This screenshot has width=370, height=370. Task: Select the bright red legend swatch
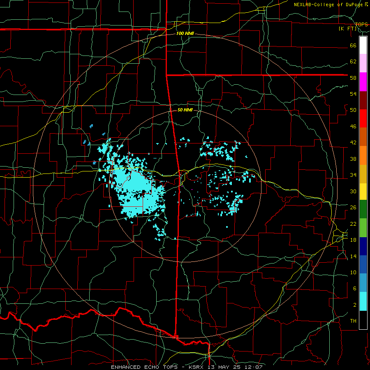(x=363, y=118)
